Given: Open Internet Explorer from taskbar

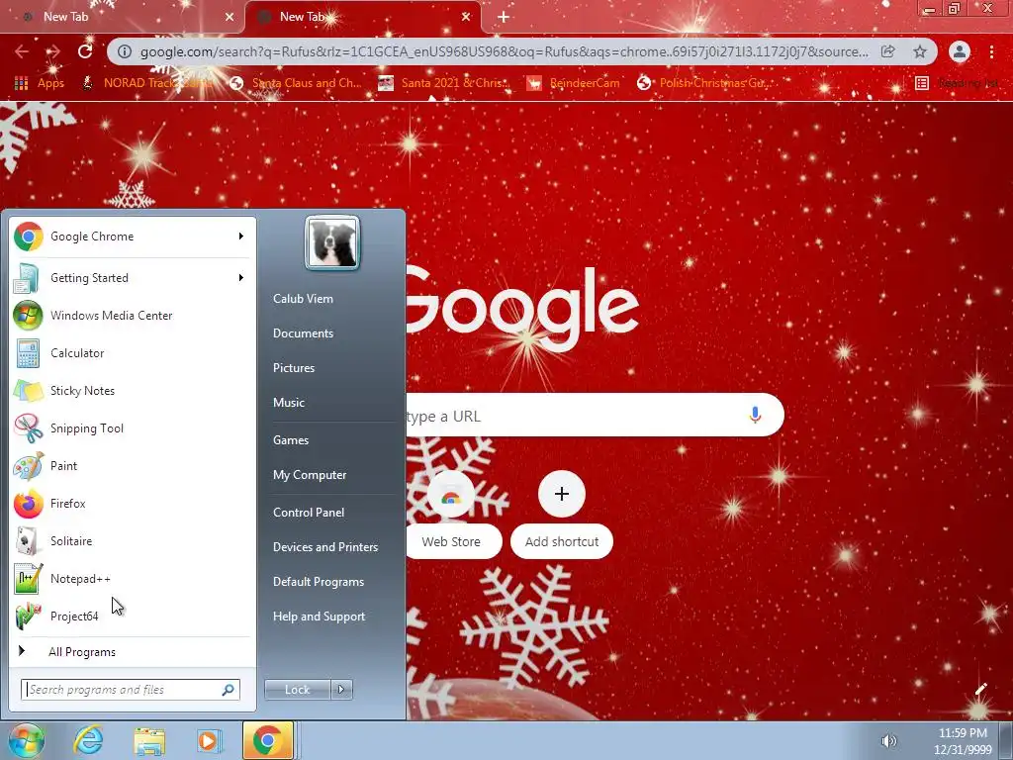Looking at the screenshot, I should tap(88, 740).
